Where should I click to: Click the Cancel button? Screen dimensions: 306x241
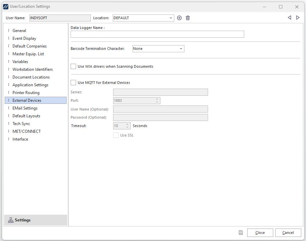tap(288, 233)
